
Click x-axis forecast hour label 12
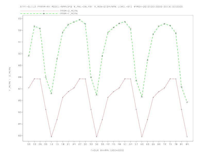pos(52,144)
